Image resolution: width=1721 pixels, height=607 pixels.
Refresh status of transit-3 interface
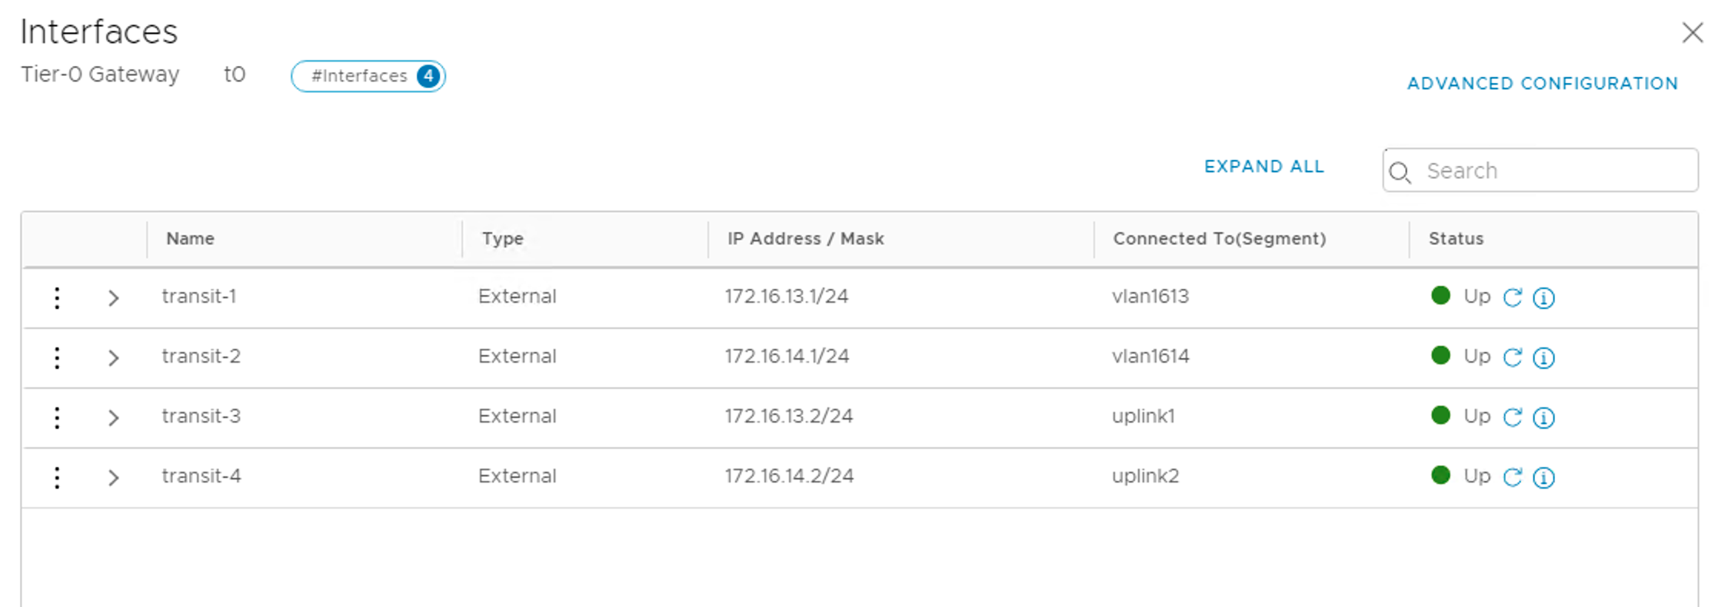pyautogui.click(x=1512, y=417)
